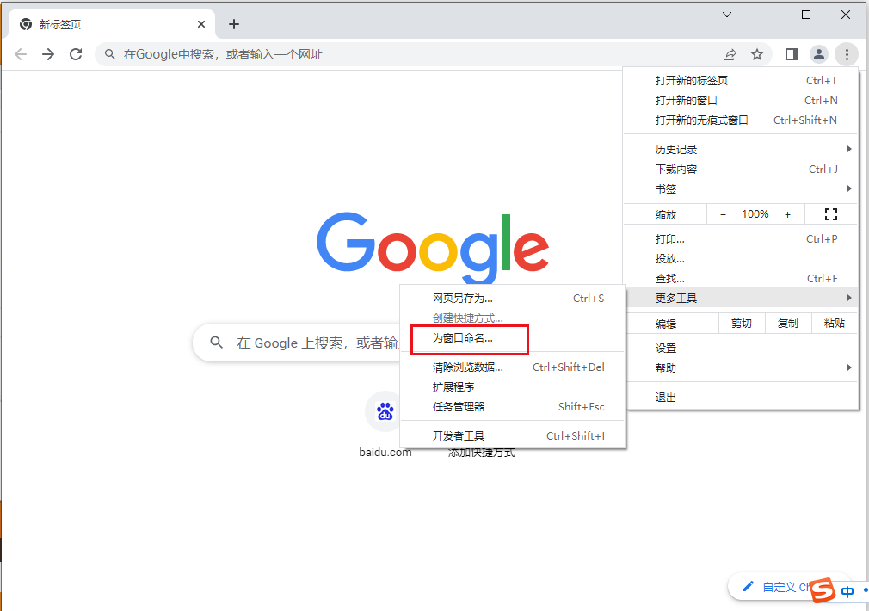
Task: Click the Google search box on the page
Action: [x=297, y=343]
